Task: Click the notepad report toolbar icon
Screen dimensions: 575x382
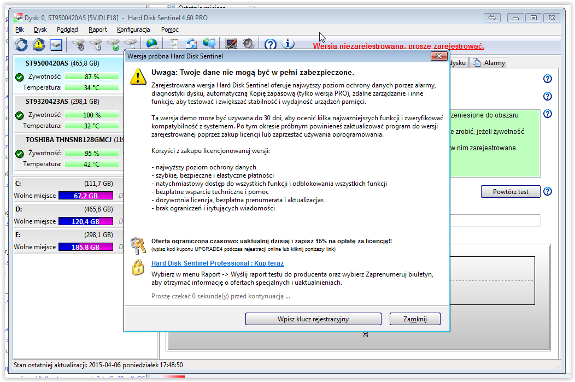Action: click(174, 44)
